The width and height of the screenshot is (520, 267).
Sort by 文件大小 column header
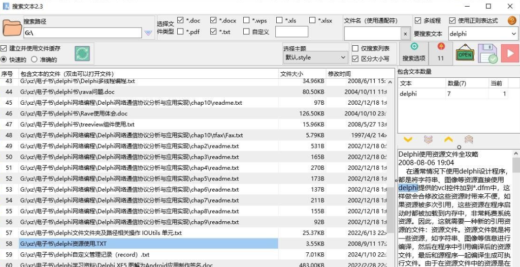302,74
